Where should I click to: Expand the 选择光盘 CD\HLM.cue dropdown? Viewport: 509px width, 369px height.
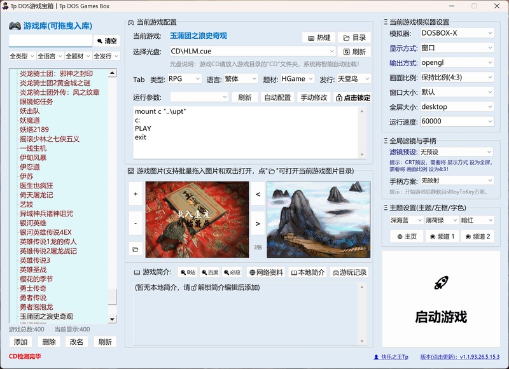pyautogui.click(x=253, y=51)
